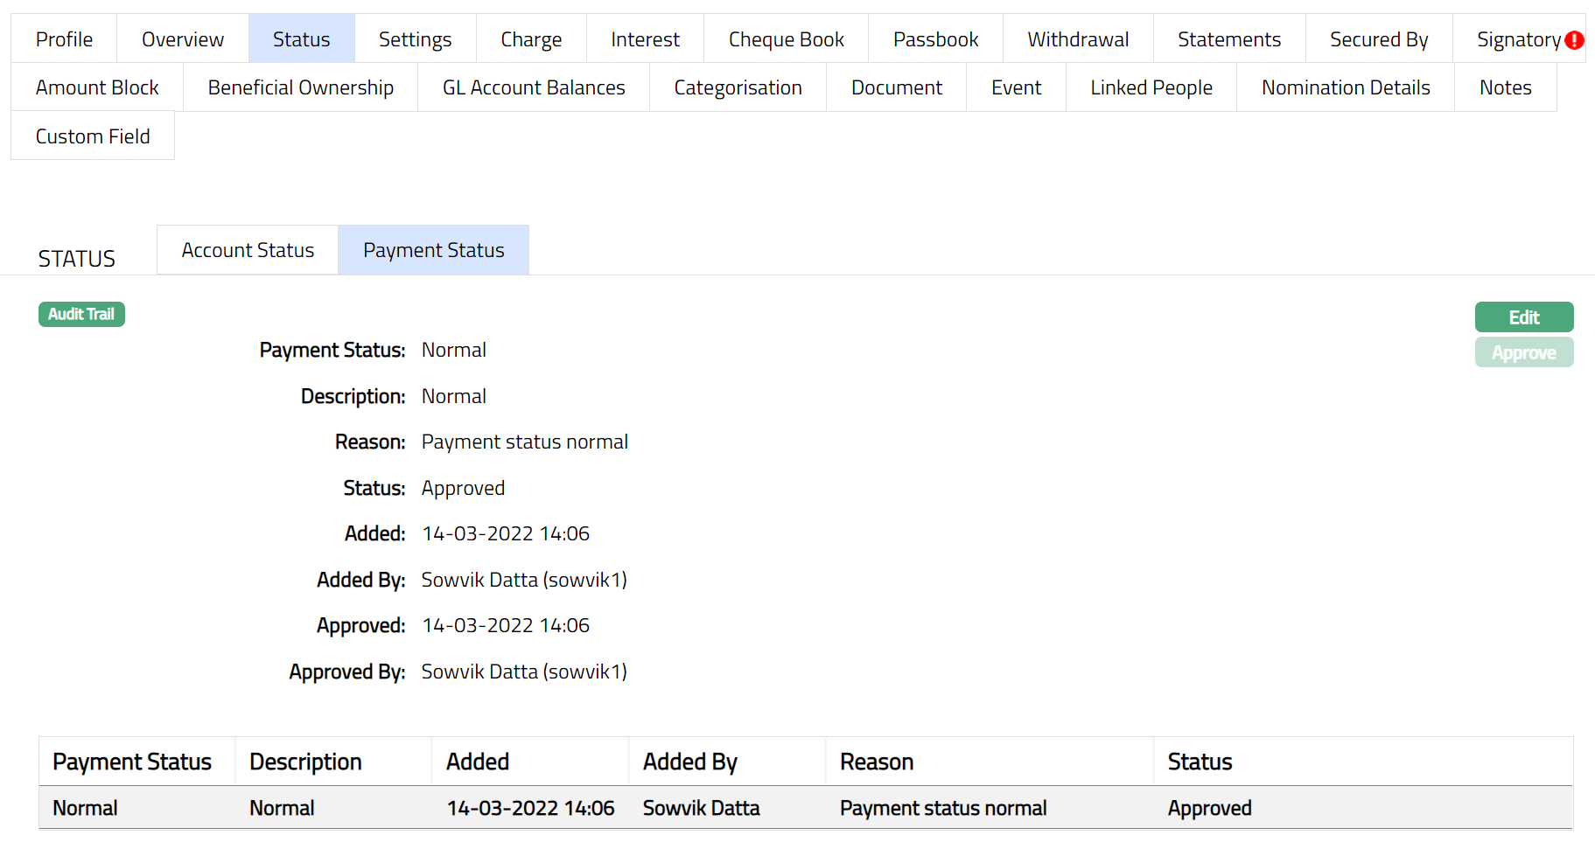Click the Approve button
Screen dimensions: 1595x849
tap(1523, 352)
